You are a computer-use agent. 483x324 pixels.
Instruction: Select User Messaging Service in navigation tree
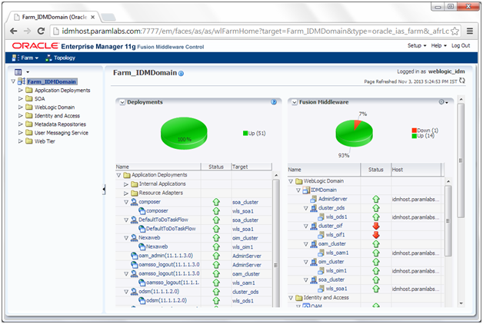62,133
